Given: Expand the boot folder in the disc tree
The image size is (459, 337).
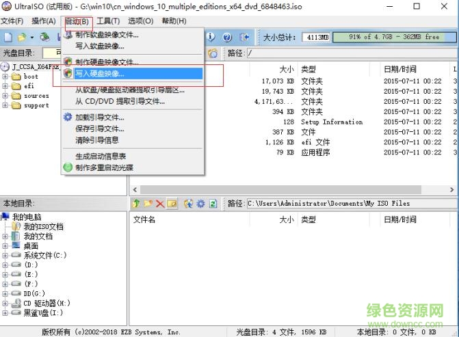Looking at the screenshot, I should (x=6, y=77).
